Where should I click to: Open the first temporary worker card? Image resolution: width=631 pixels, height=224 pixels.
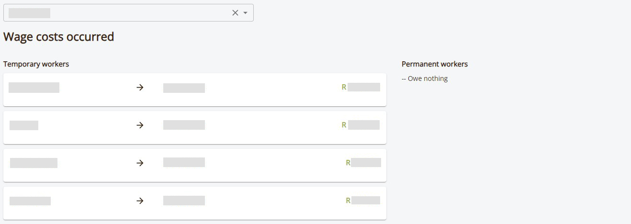pyautogui.click(x=195, y=90)
